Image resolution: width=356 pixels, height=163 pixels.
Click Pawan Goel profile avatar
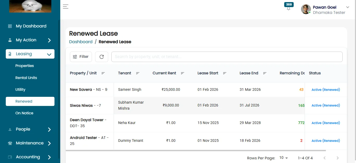pos(306,9)
